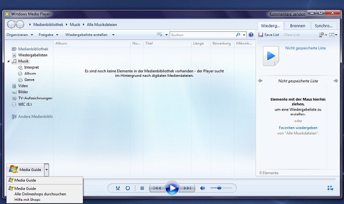
Task: Toggle repeat playback
Action: 128,188
